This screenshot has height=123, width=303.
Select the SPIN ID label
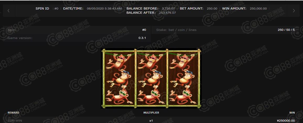tap(42, 9)
